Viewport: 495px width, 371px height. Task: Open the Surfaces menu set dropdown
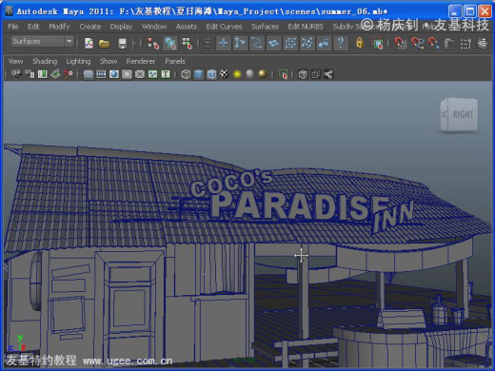tap(43, 41)
